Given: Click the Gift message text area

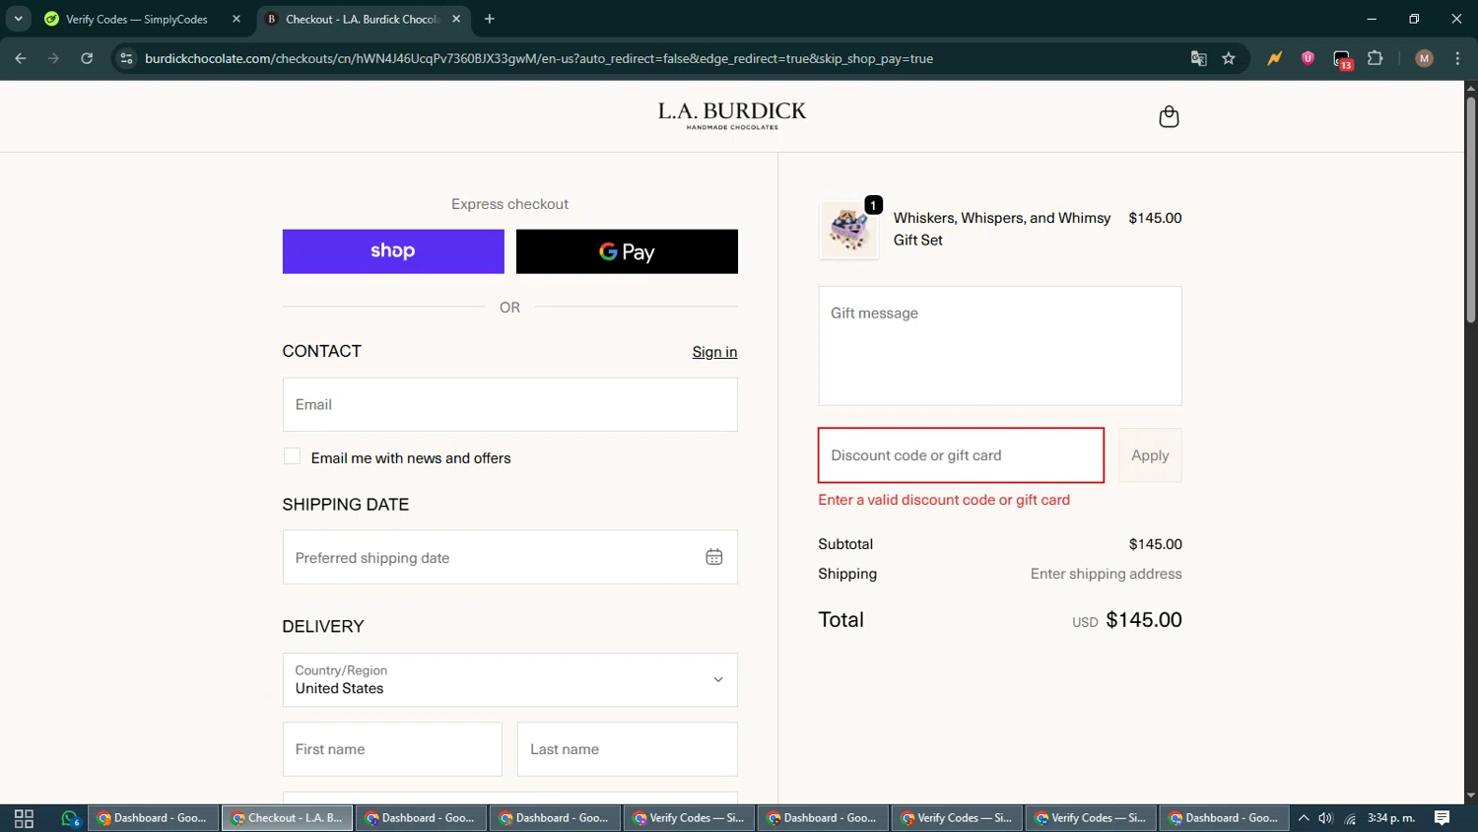Looking at the screenshot, I should [1000, 346].
